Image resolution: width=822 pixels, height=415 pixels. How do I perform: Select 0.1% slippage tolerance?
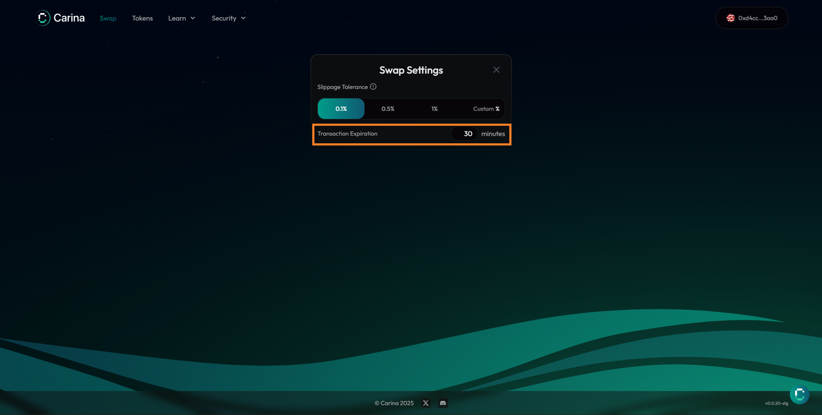click(x=341, y=109)
